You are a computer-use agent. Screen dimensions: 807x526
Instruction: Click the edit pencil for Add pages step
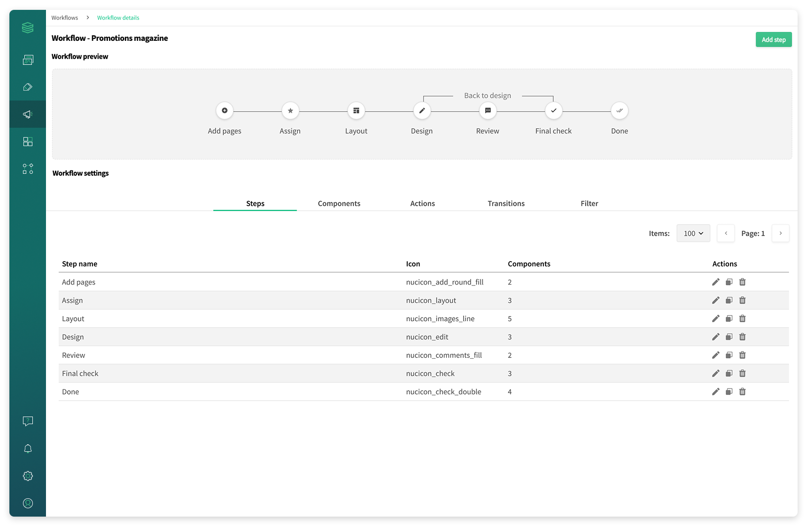pyautogui.click(x=716, y=282)
